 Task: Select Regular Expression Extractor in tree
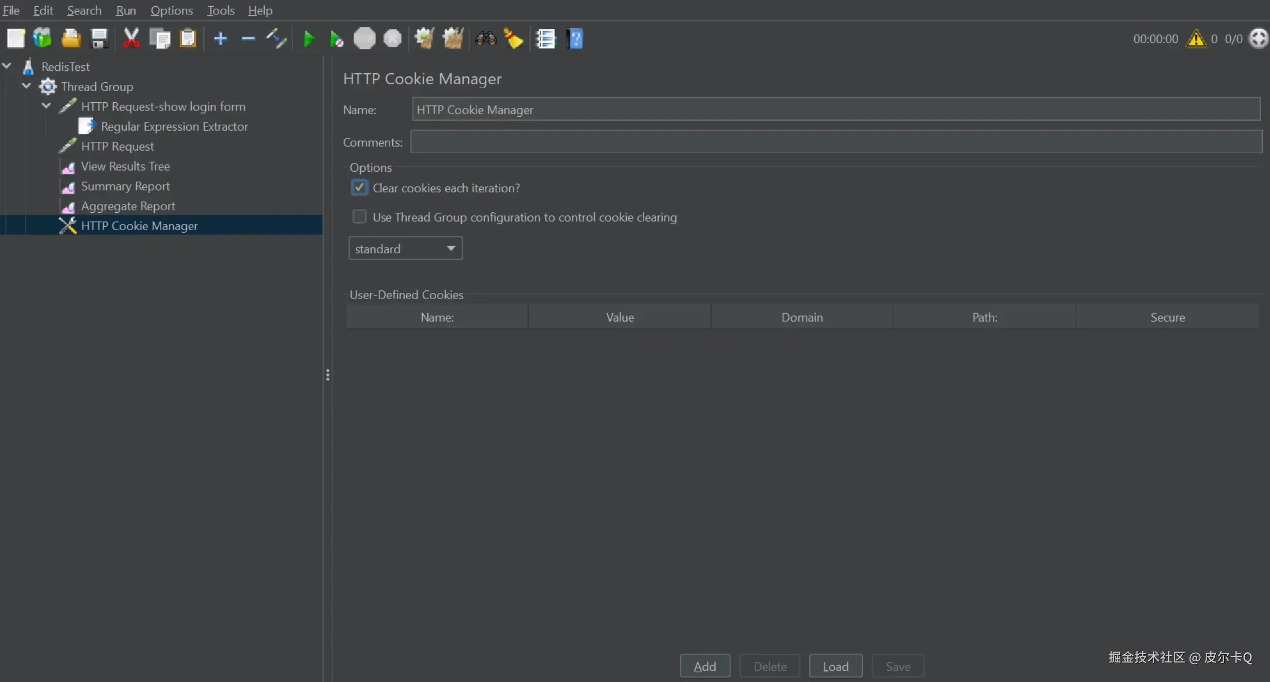click(174, 126)
